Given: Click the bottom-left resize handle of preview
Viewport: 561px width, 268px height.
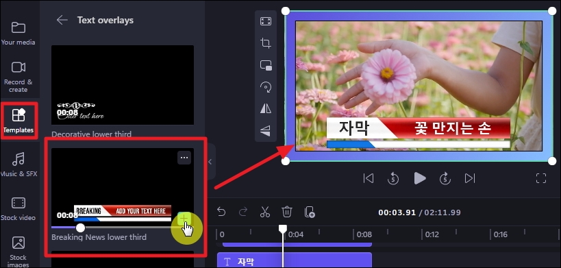Looking at the screenshot, I should 286,161.
